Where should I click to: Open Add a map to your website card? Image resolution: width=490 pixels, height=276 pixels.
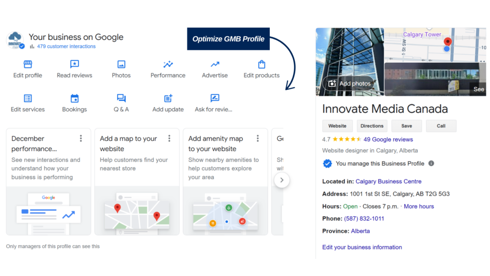pyautogui.click(x=137, y=182)
